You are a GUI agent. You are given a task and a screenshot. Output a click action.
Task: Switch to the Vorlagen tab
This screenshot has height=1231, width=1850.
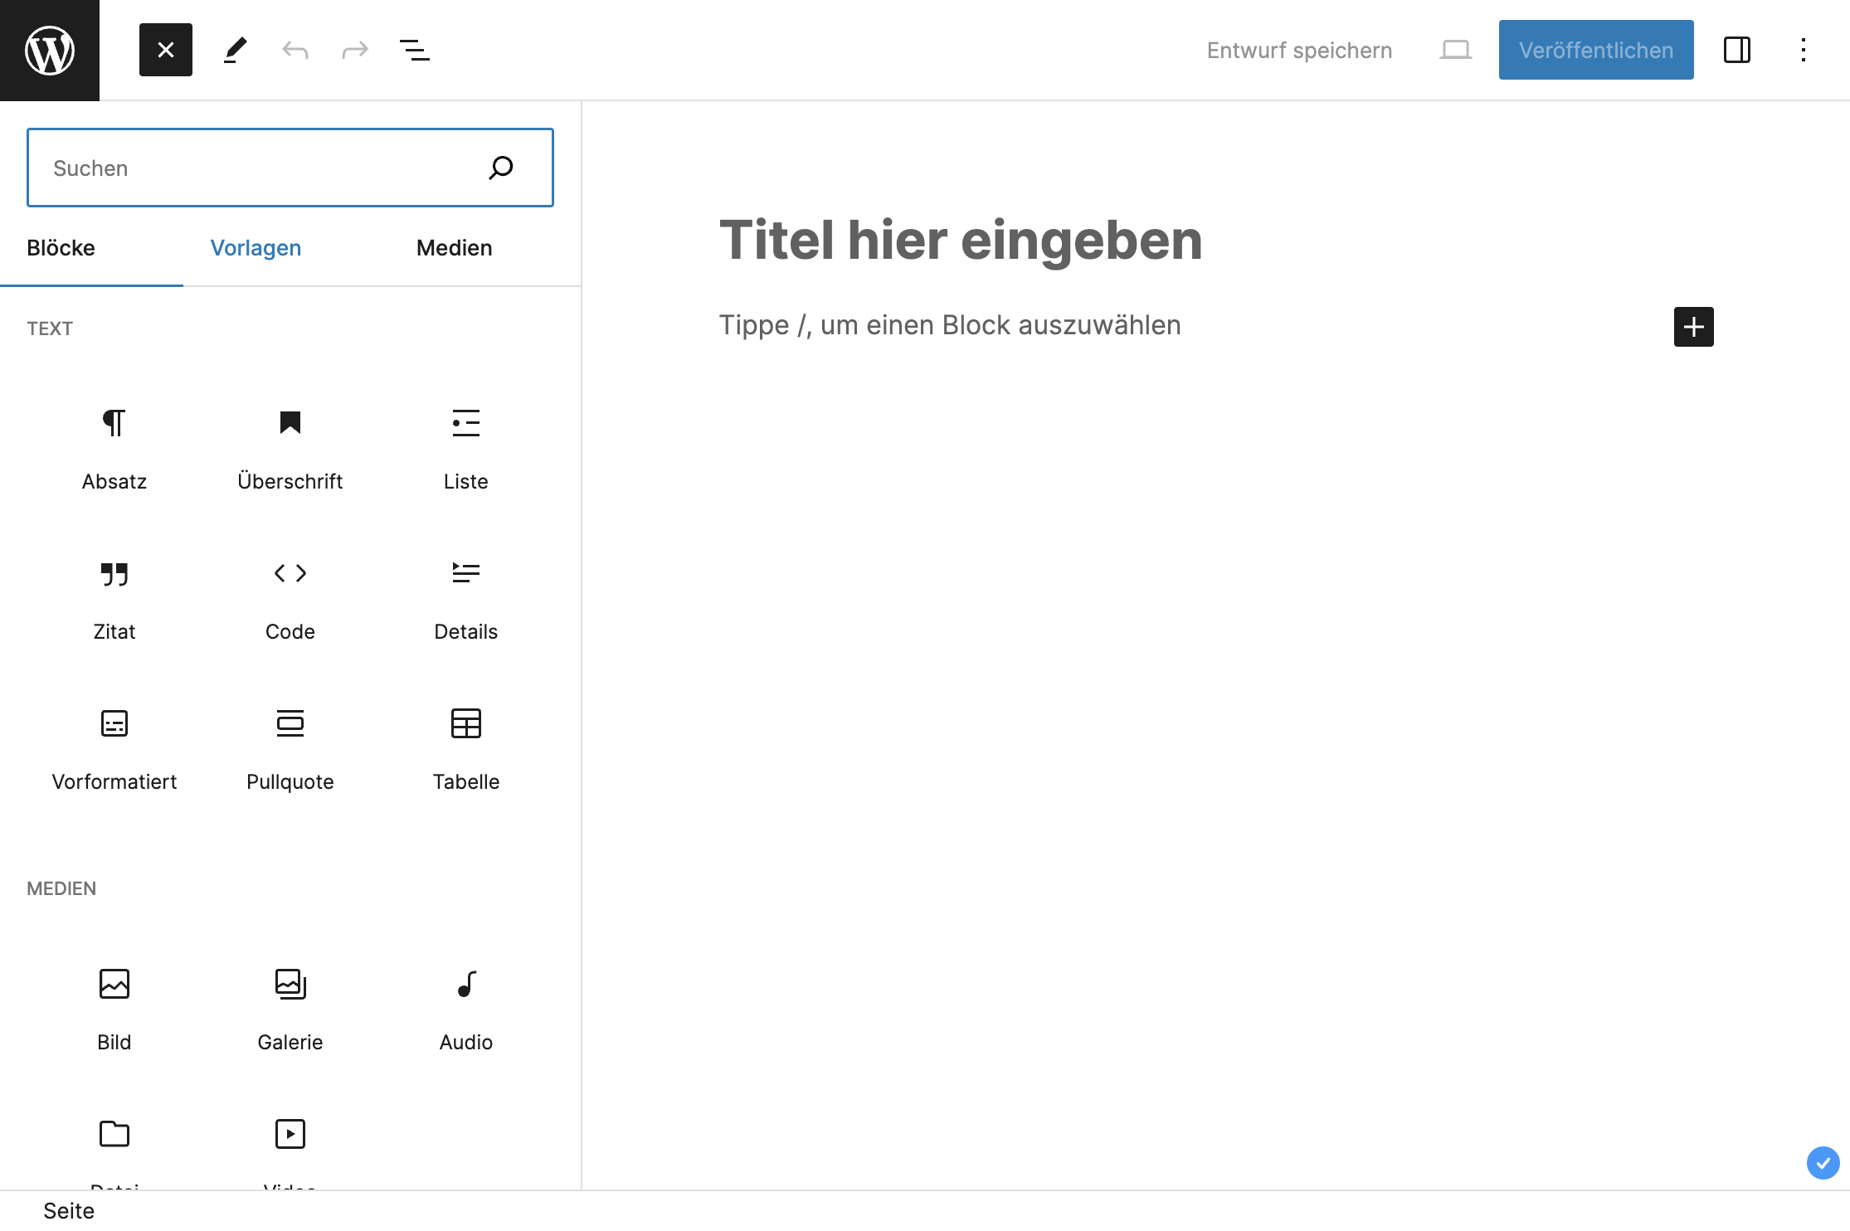tap(256, 247)
